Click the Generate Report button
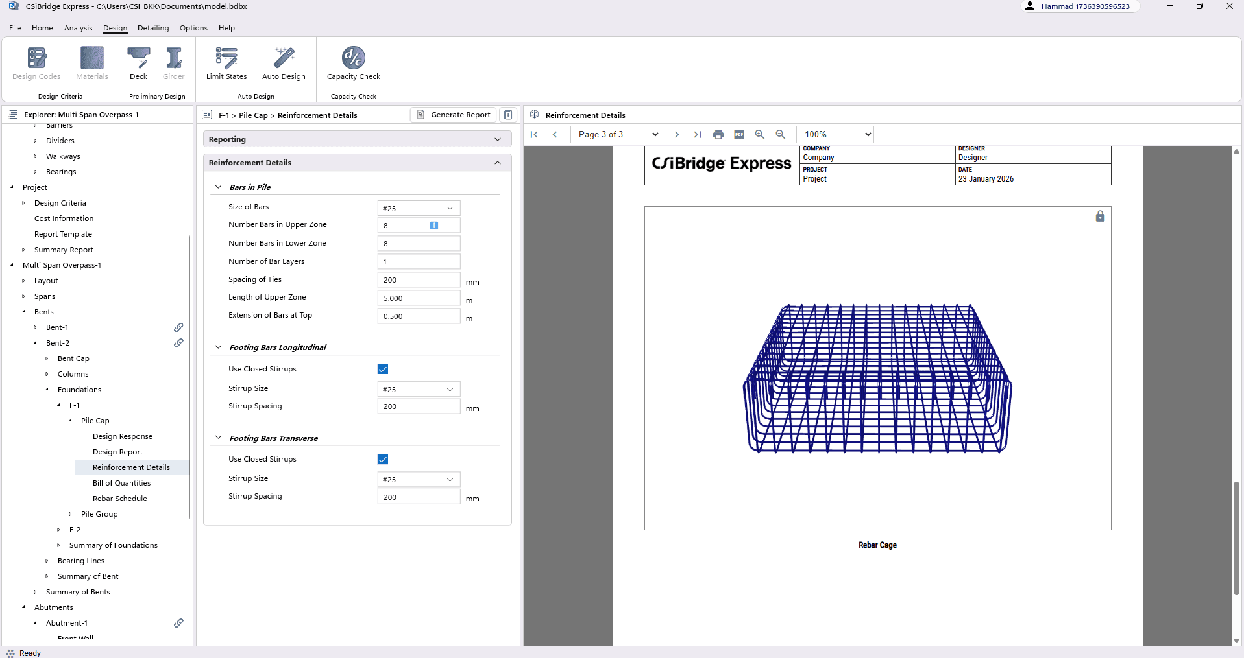 point(454,115)
